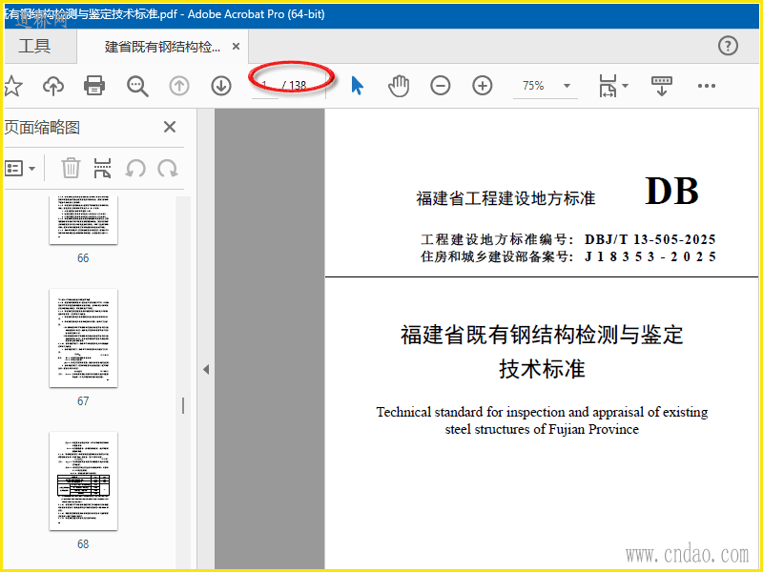Click the thumbnail label 66

tap(83, 257)
